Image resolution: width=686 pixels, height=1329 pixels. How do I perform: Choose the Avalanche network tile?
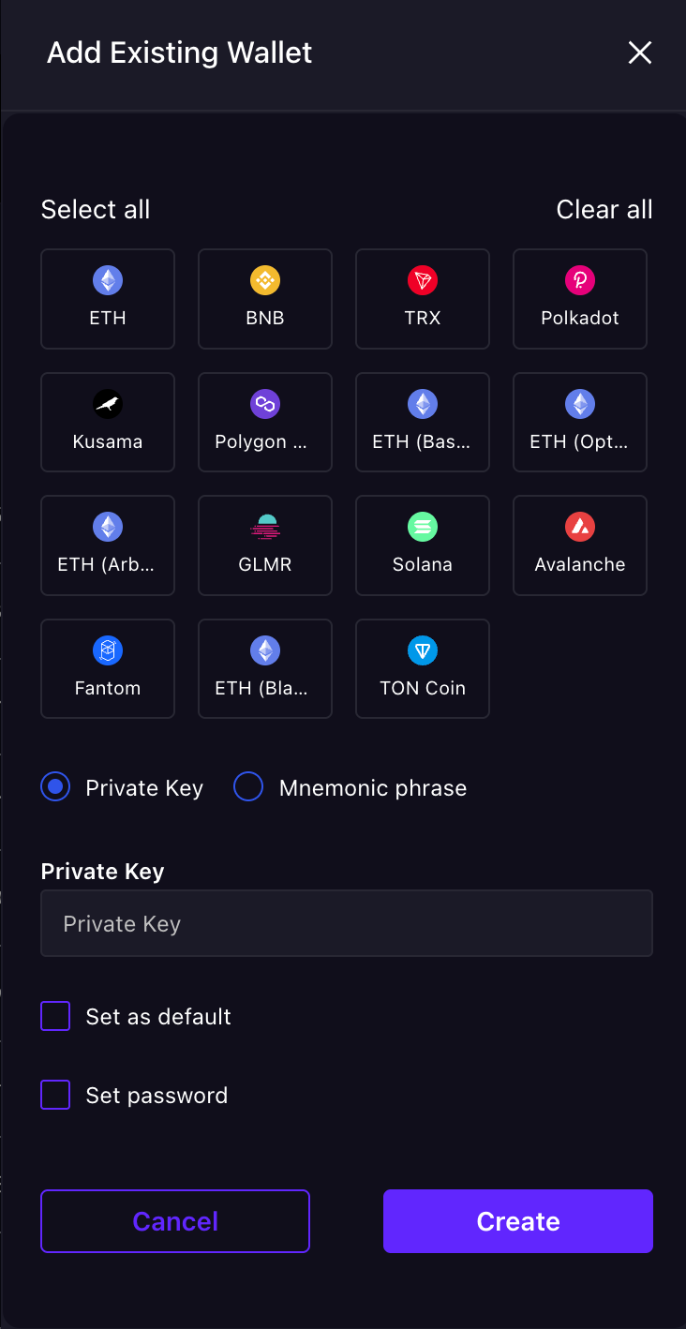(580, 545)
